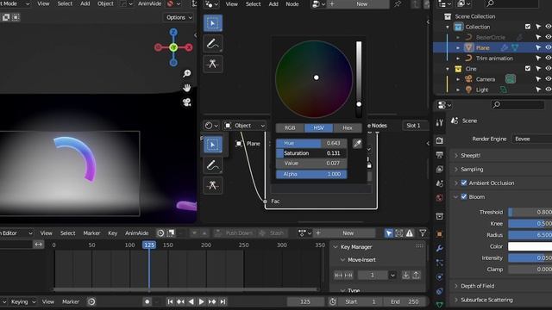Jump to the previous keyframe
The width and height of the screenshot is (552, 310).
coord(180,301)
